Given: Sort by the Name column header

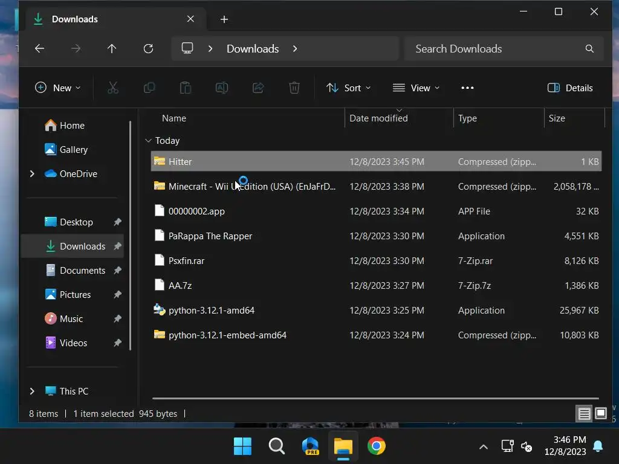Looking at the screenshot, I should point(174,118).
